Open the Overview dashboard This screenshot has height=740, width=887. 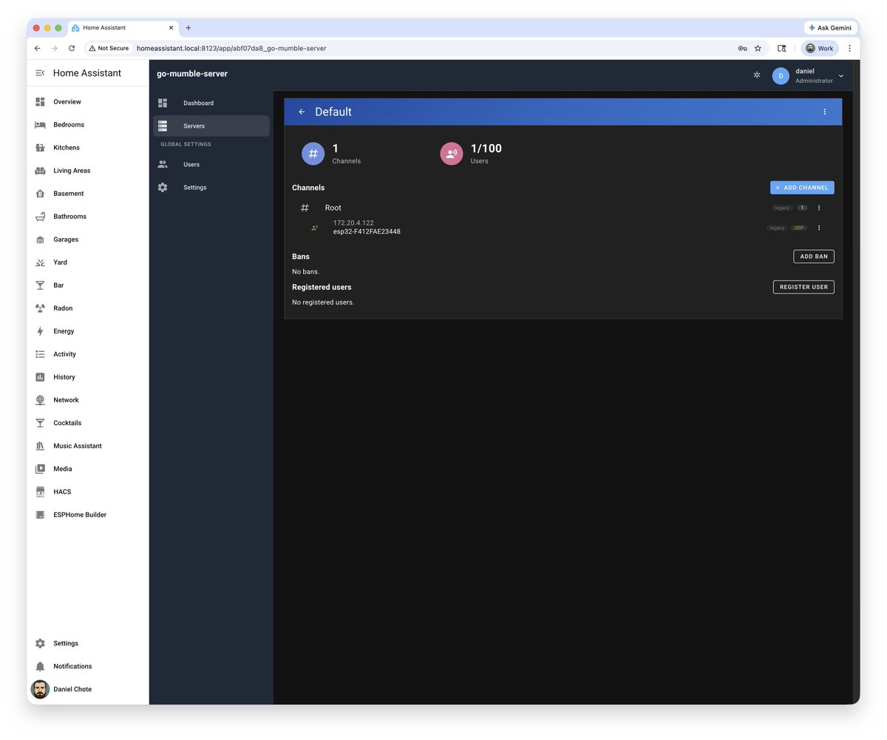(x=87, y=102)
